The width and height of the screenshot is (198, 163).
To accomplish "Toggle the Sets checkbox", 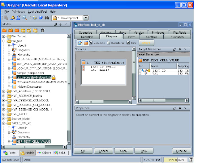I will [x=128, y=43].
